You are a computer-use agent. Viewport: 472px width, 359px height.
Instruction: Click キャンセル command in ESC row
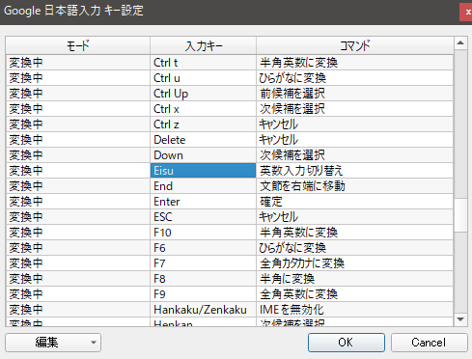click(355, 217)
